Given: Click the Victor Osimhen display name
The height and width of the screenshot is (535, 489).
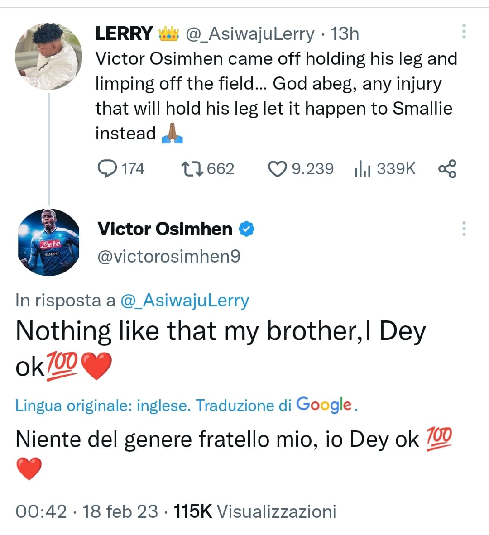Looking at the screenshot, I should click(165, 229).
